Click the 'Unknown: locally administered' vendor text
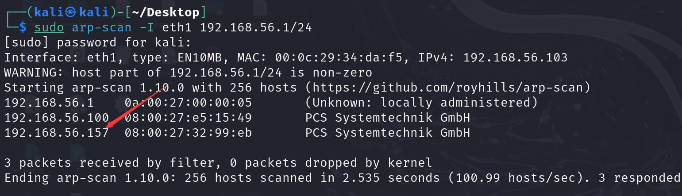This screenshot has width=682, height=196. tap(421, 103)
